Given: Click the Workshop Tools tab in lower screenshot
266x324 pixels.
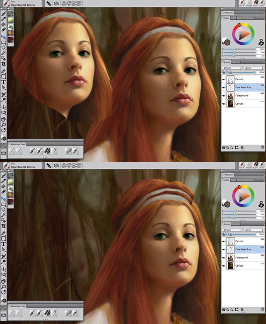Looking at the screenshot, I should 17,306.
